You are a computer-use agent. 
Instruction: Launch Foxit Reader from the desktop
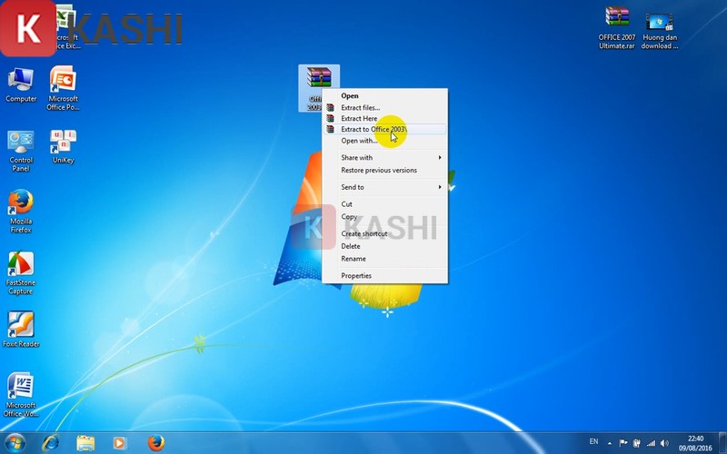point(21,327)
